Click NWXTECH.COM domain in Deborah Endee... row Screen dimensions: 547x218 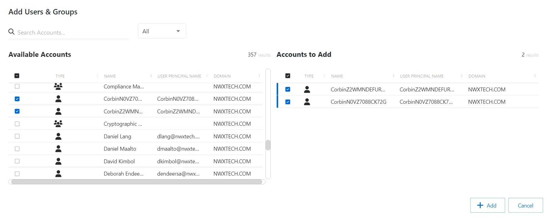click(x=232, y=173)
